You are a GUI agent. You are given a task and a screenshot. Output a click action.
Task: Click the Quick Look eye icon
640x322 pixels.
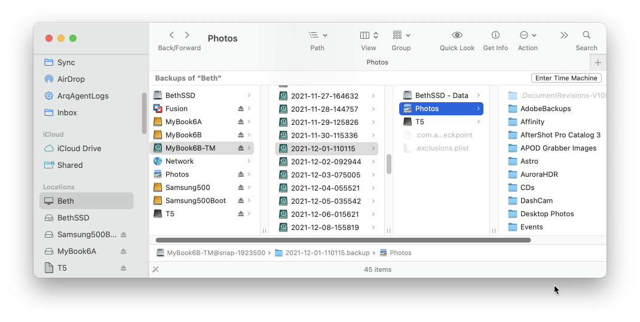457,35
